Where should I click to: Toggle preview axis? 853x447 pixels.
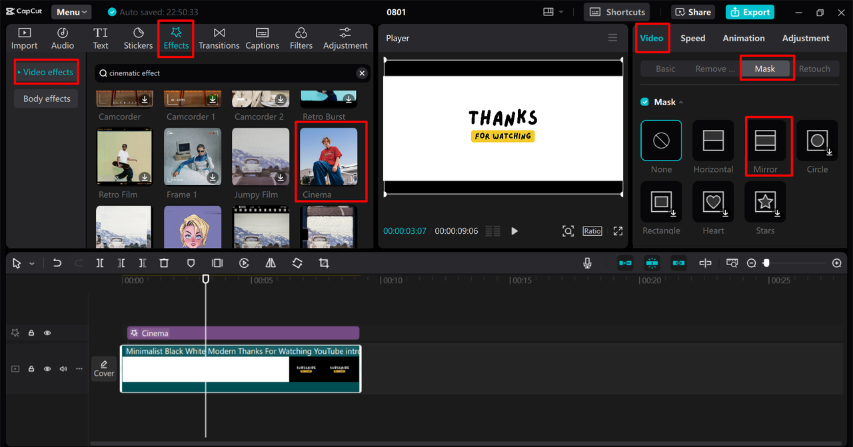pos(705,263)
